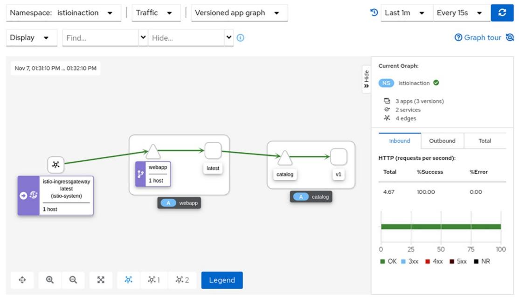This screenshot has height=297, width=519.
Task: Open the Namespace istioinaction dropdown
Action: [63, 13]
